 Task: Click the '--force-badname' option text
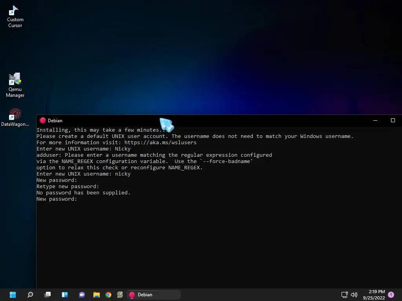[227, 161]
